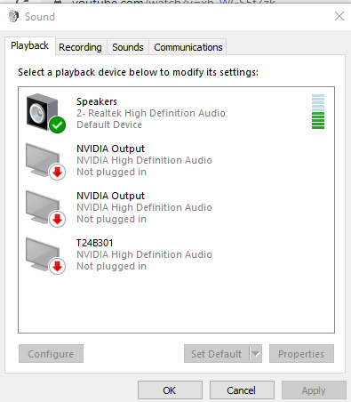Screen dimensions: 351x402
Task: Click the Sound dialog title bar icon
Action: click(x=13, y=16)
